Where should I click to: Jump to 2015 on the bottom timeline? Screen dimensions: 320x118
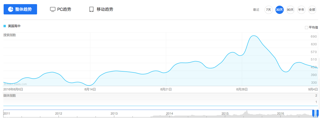225,113
